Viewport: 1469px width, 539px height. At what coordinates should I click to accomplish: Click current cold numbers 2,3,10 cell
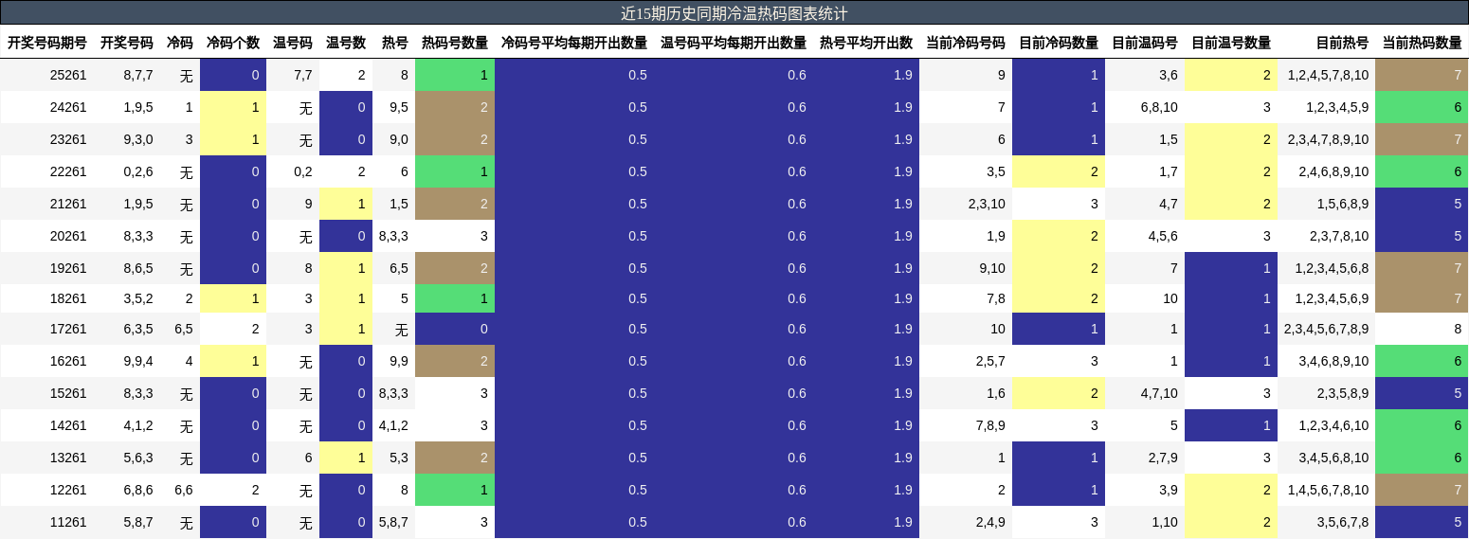(987, 204)
